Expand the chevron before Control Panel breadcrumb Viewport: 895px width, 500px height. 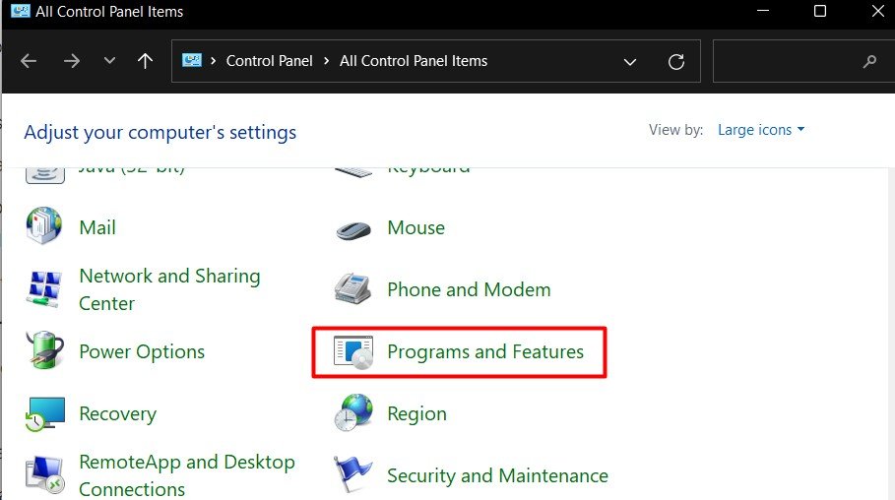pyautogui.click(x=213, y=60)
